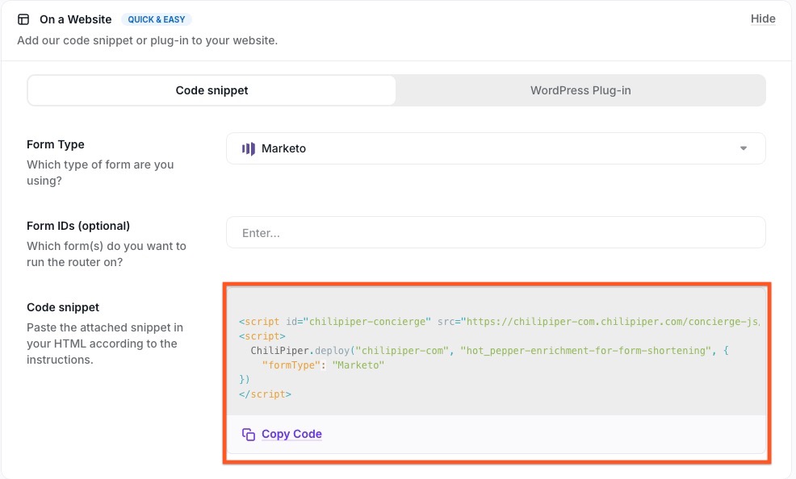Expand the Form Type dropdown arrow

coord(744,148)
